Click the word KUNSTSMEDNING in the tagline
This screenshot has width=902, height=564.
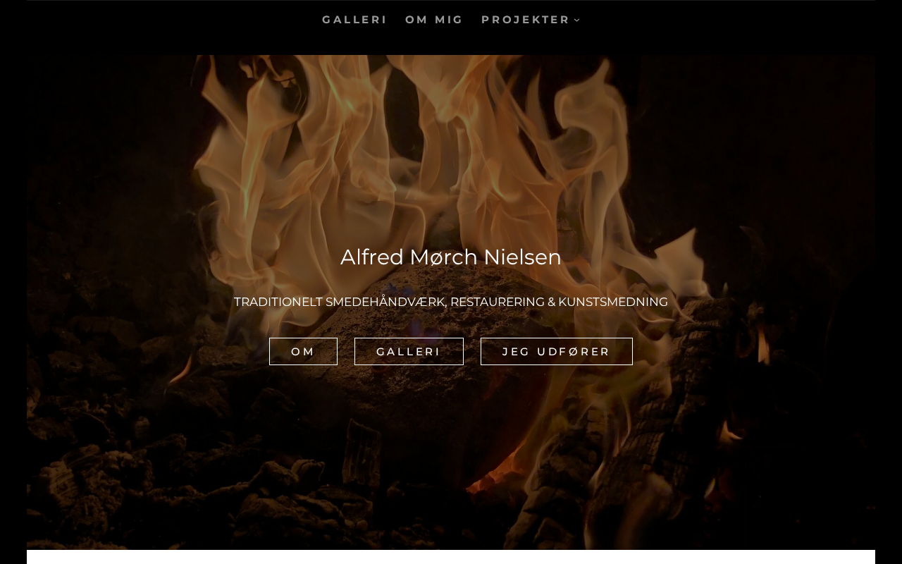click(x=613, y=302)
